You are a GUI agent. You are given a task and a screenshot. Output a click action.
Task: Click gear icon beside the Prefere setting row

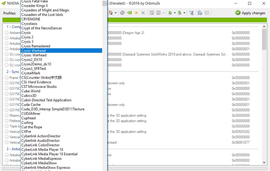click(x=6, y=121)
